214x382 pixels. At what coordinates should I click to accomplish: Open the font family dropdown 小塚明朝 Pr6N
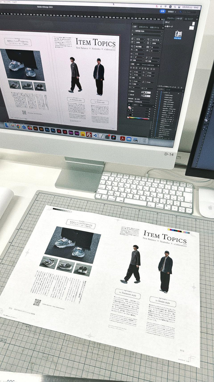coord(147,31)
